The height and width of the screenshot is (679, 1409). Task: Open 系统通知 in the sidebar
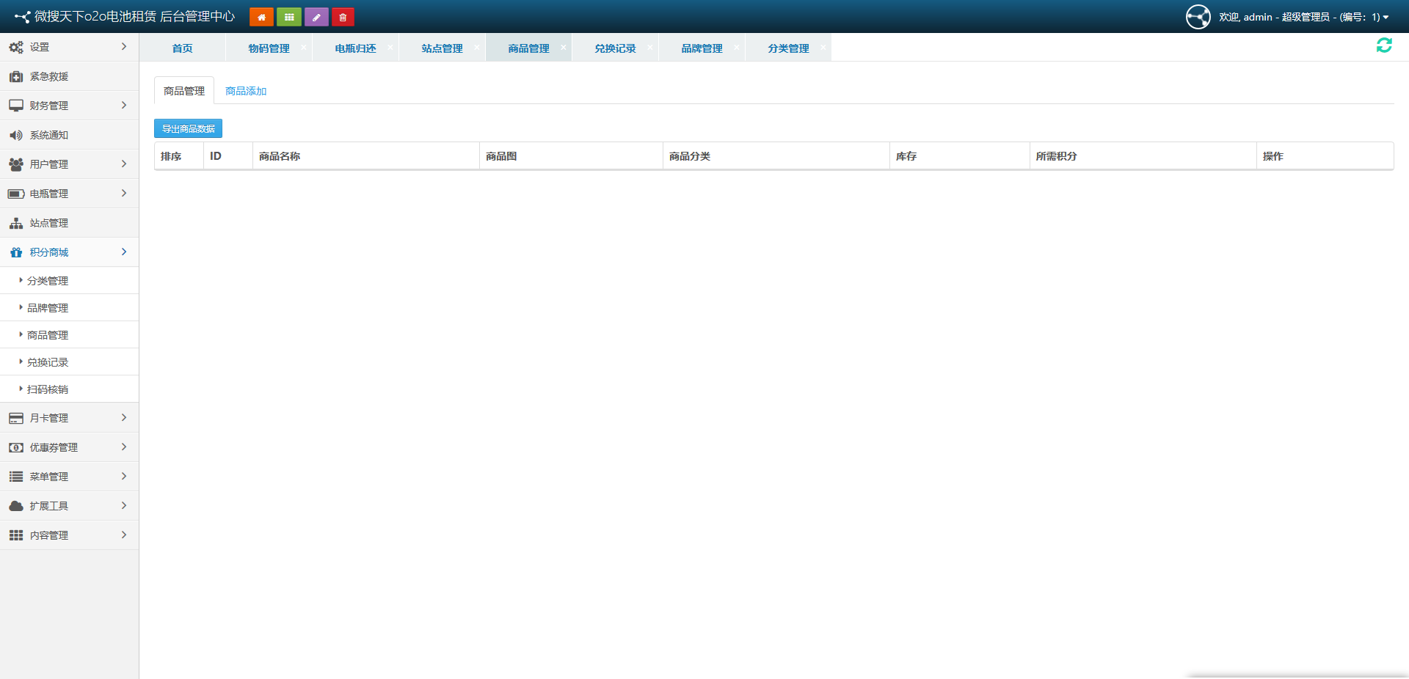coord(49,135)
